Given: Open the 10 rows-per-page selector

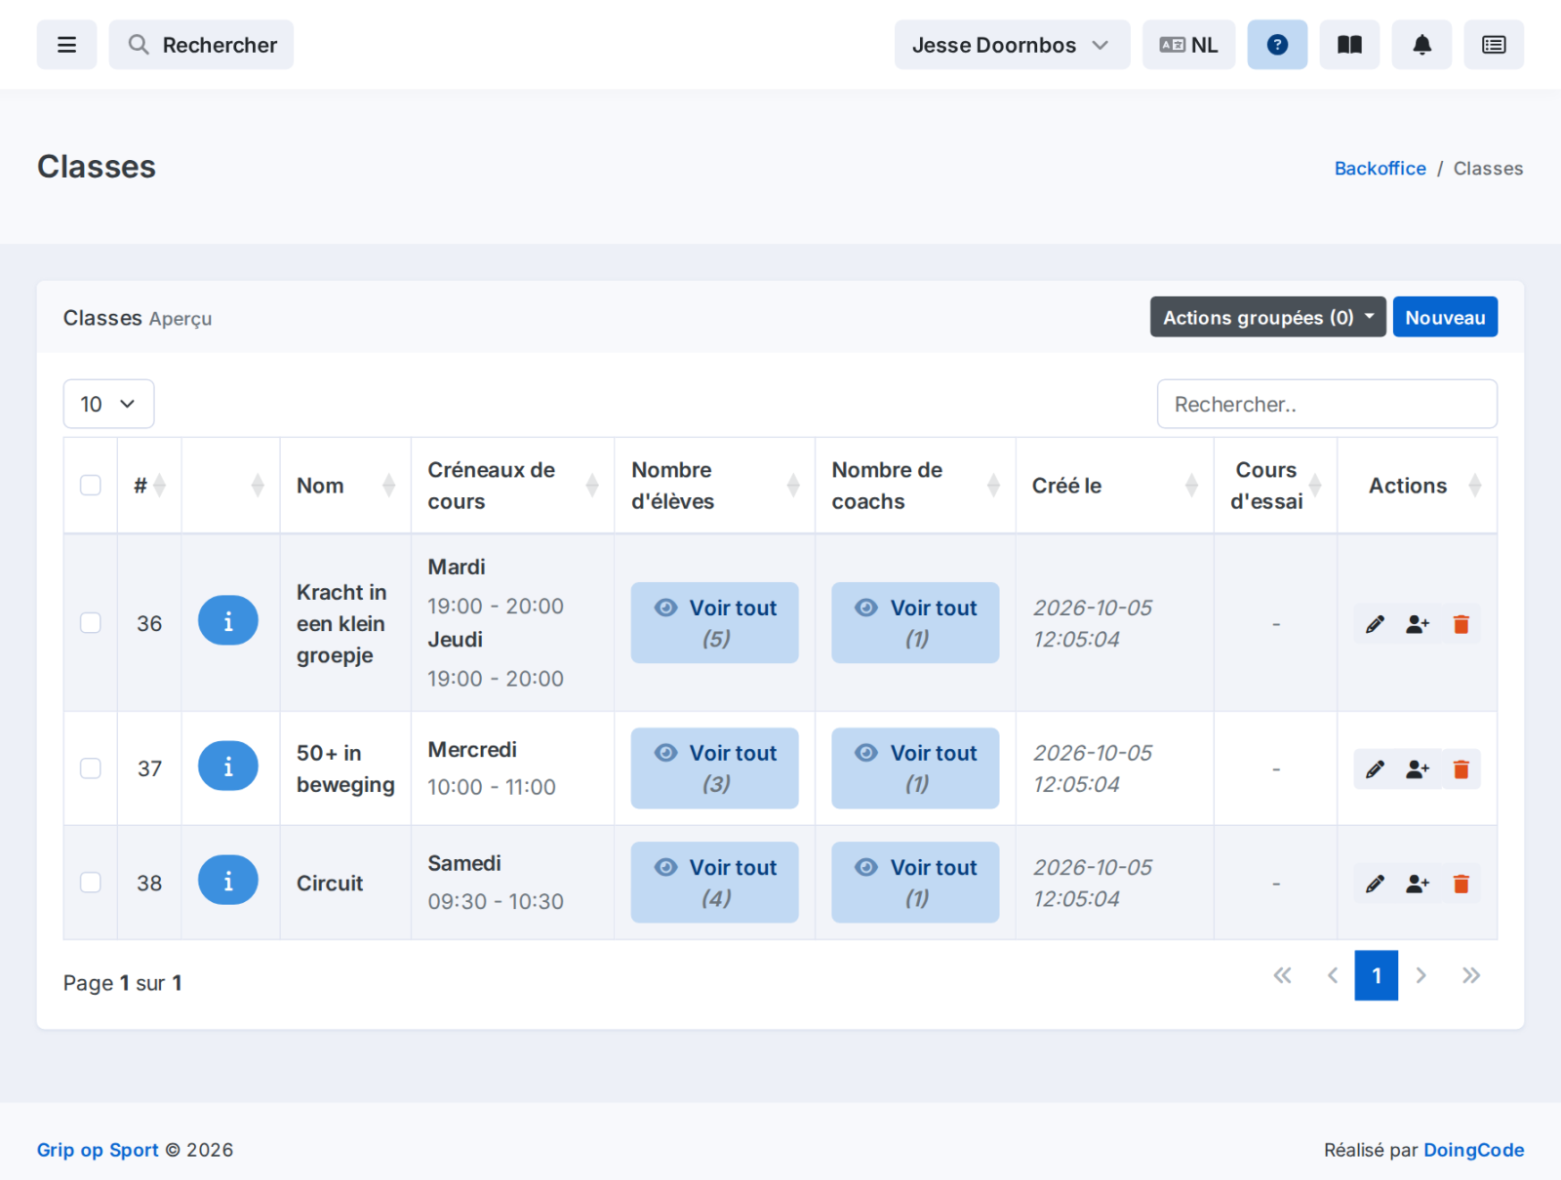Looking at the screenshot, I should tap(108, 404).
